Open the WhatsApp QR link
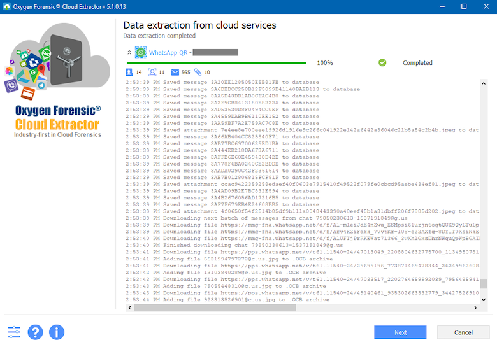 pyautogui.click(x=168, y=53)
